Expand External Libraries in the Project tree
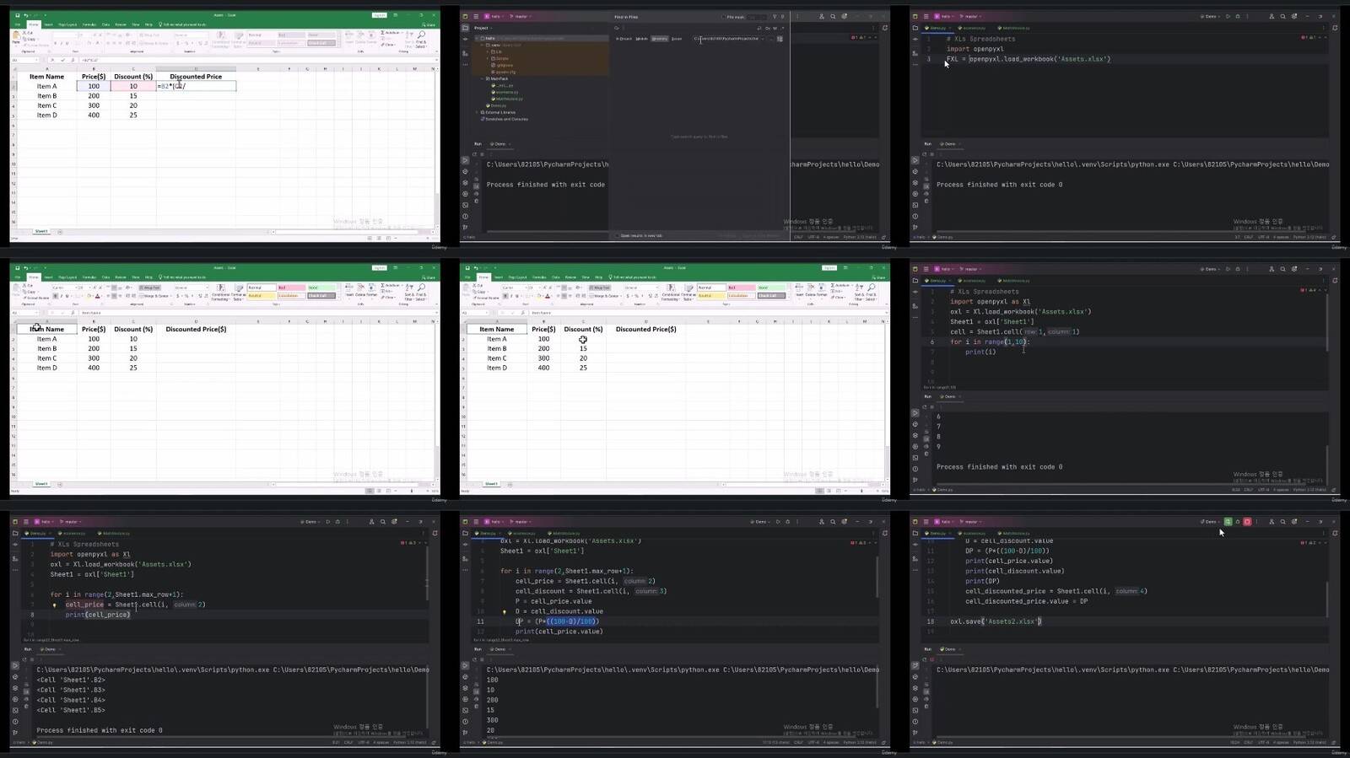 (x=478, y=112)
